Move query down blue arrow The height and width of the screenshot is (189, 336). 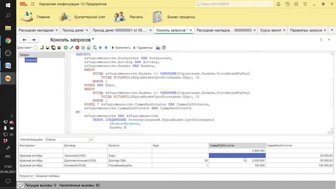point(106,48)
